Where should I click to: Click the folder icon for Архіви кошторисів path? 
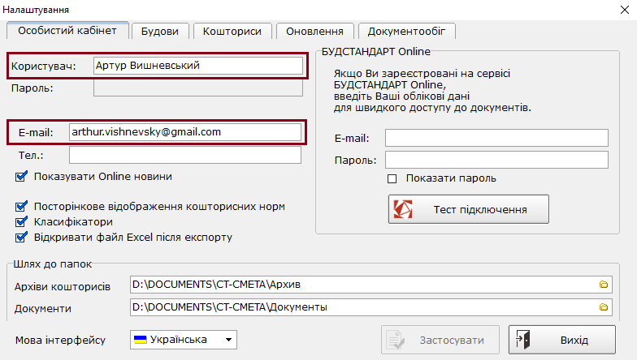[603, 285]
